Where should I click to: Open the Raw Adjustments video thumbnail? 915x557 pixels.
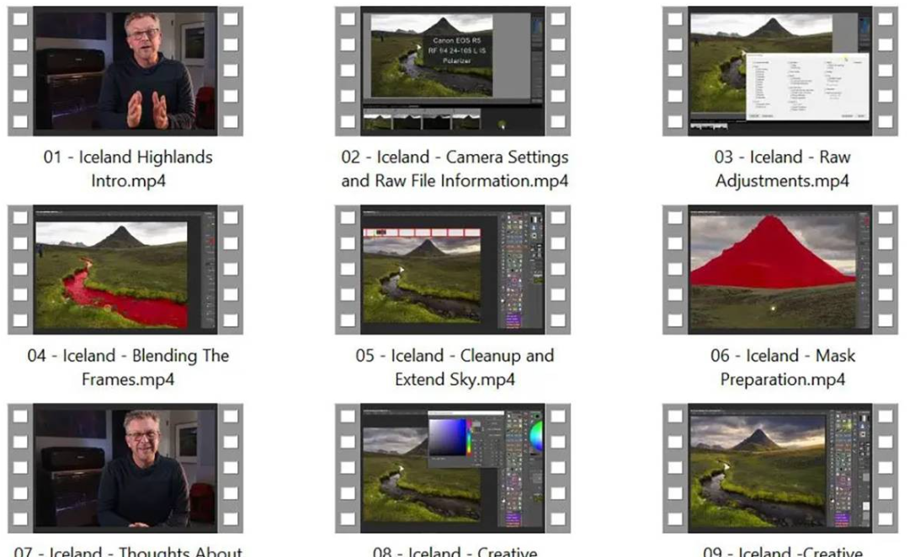pos(780,72)
